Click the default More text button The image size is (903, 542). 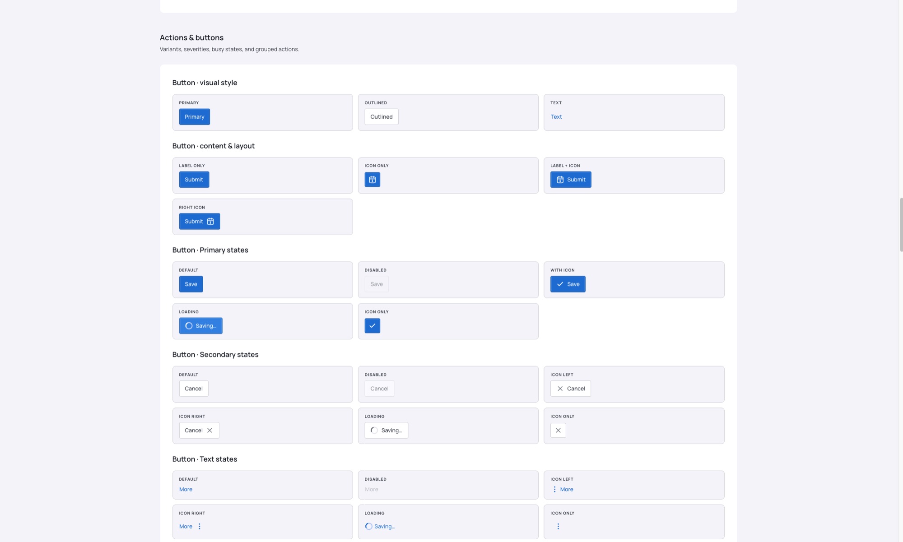coord(186,489)
